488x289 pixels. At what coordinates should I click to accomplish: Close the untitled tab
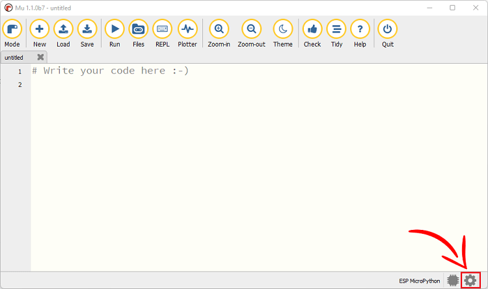(40, 57)
